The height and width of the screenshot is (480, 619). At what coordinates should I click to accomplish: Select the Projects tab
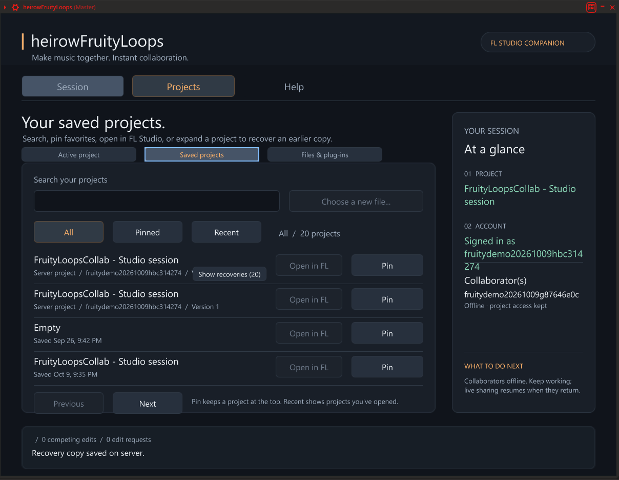[183, 87]
